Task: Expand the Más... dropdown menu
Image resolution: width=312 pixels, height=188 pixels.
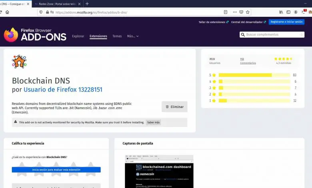Action: tap(133, 36)
